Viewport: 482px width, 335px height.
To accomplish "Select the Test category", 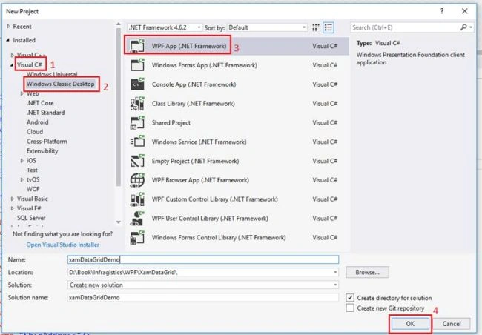I will [32, 170].
